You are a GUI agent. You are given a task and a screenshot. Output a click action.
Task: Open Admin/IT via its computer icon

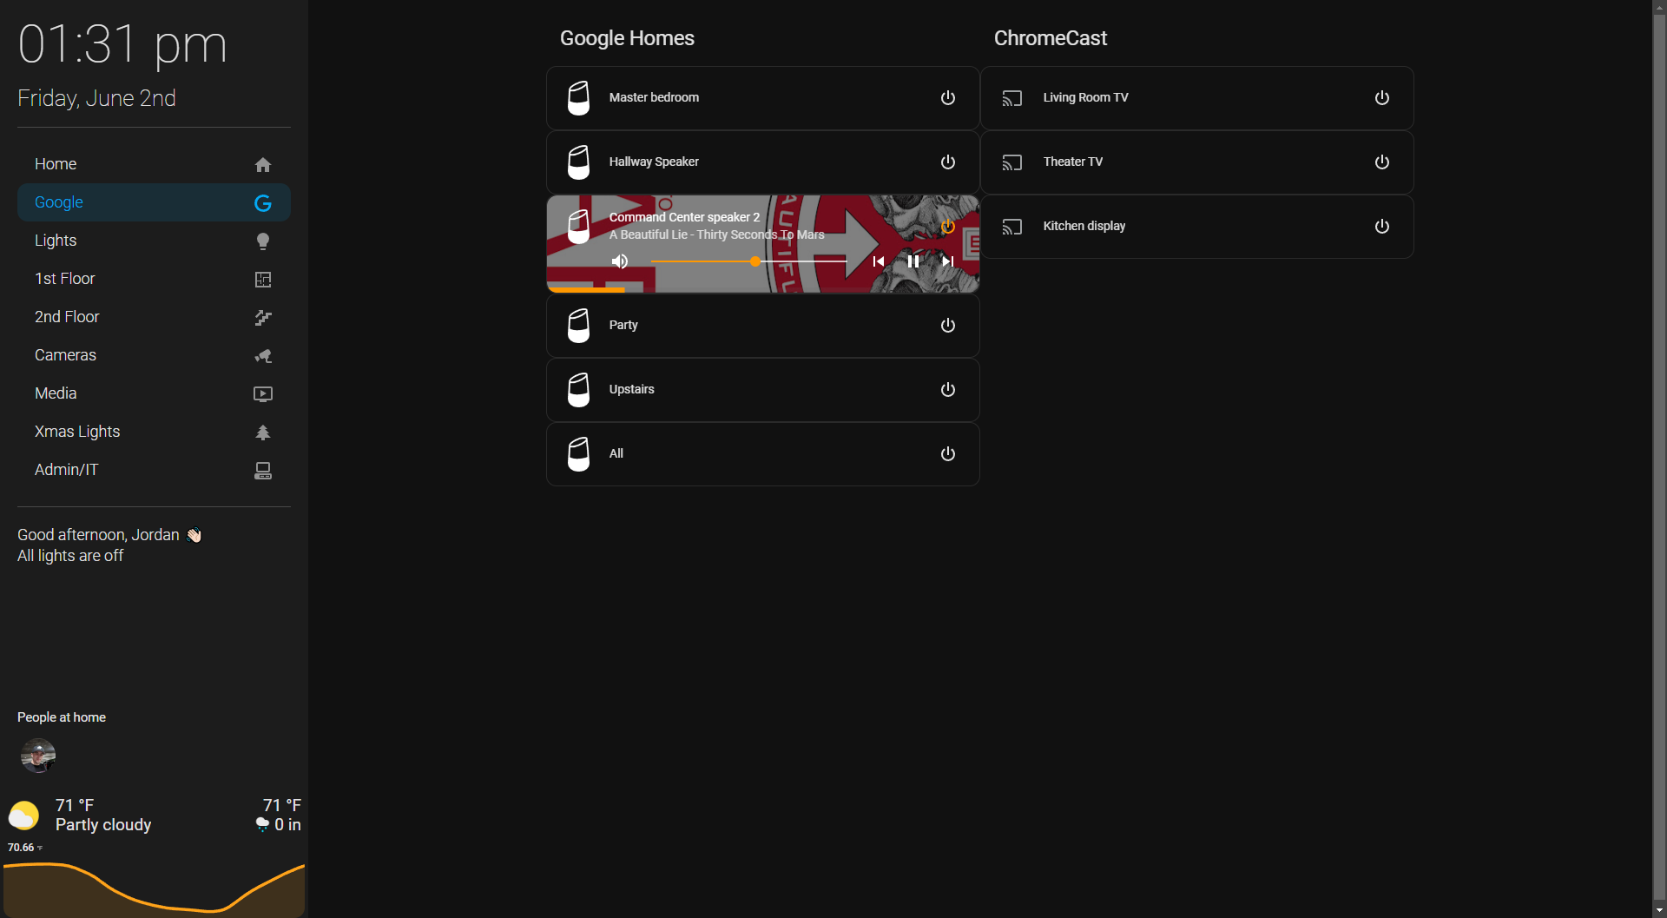click(x=262, y=470)
